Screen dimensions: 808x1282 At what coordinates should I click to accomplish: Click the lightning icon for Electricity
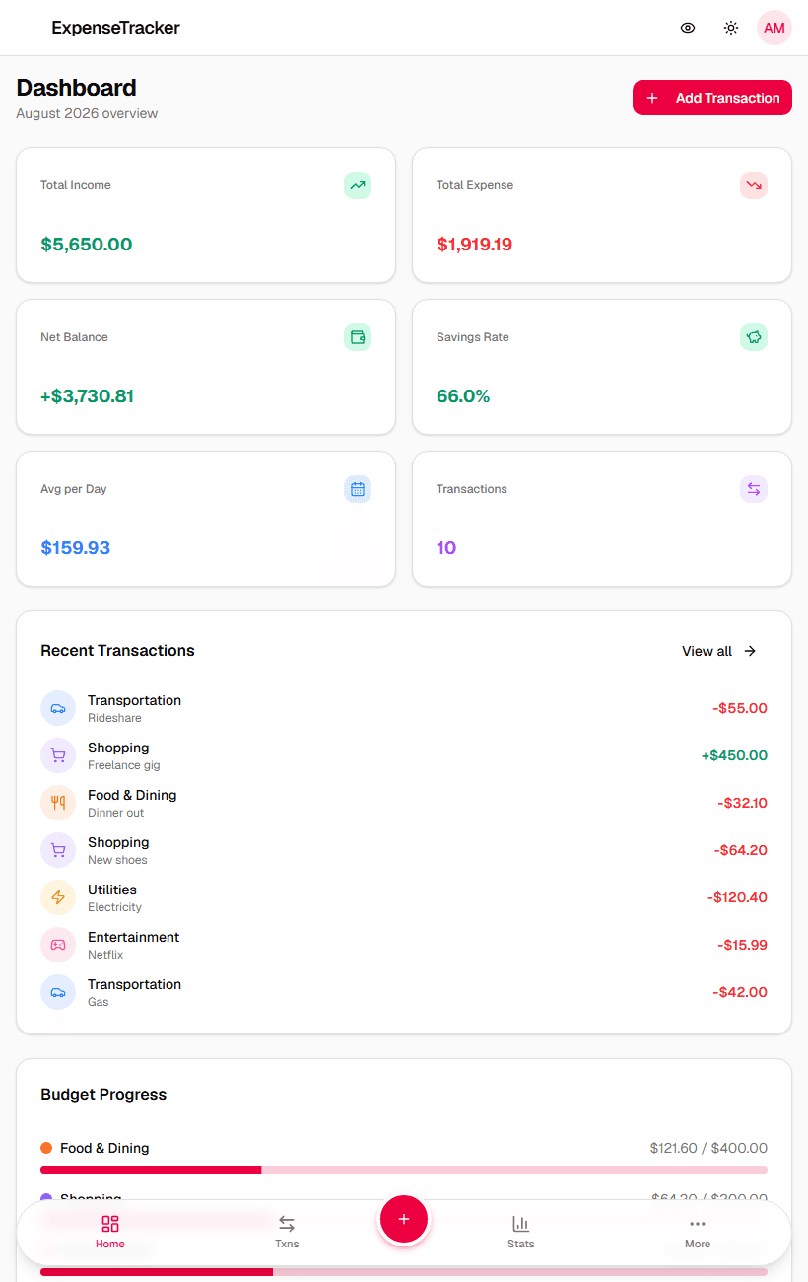pyautogui.click(x=58, y=897)
